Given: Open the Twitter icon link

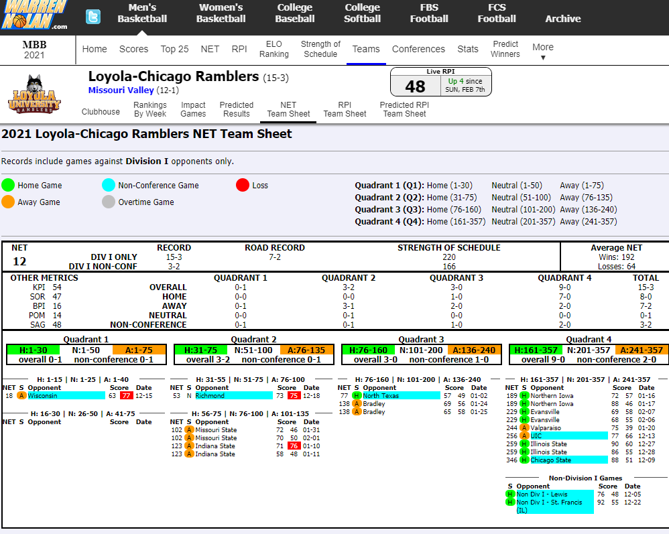Looking at the screenshot, I should [x=93, y=17].
